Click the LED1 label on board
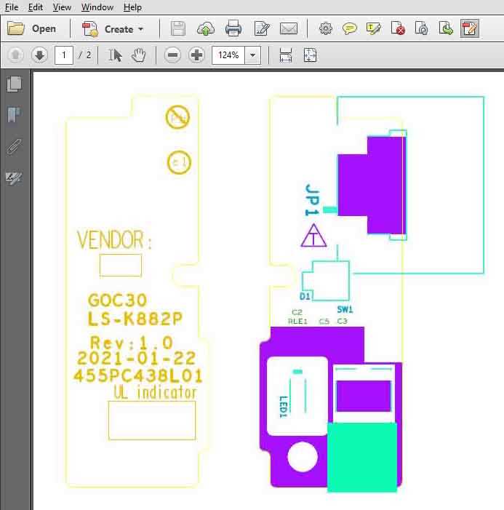Viewport: 504px width, 510px height. (283, 407)
